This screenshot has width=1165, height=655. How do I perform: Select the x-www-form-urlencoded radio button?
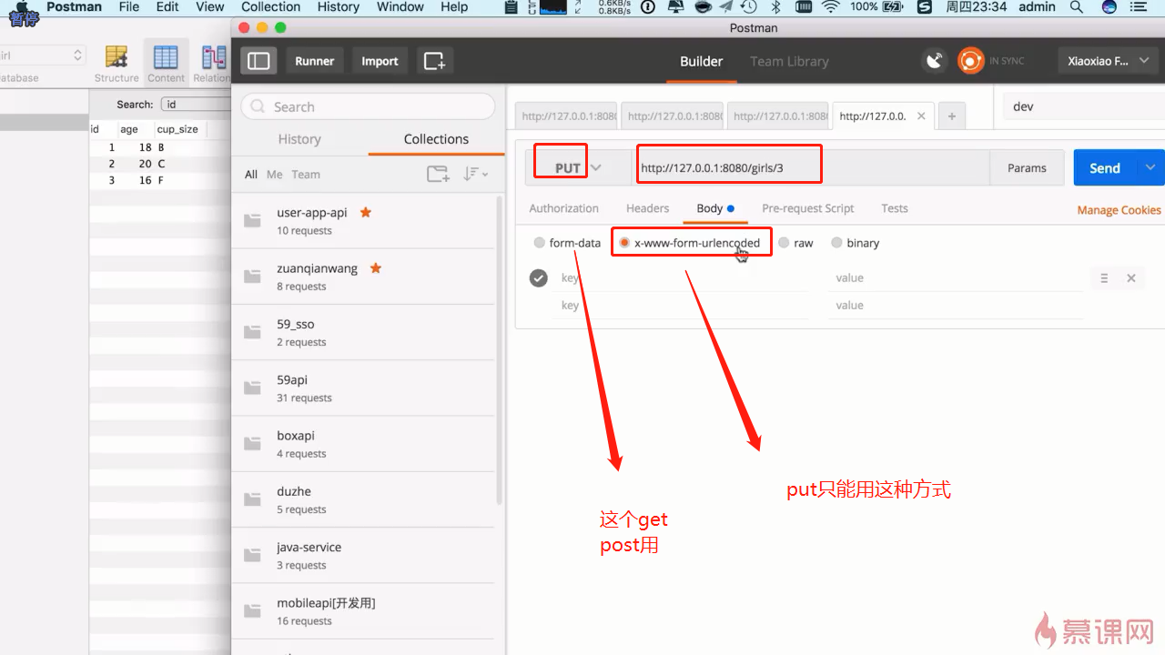pyautogui.click(x=624, y=243)
